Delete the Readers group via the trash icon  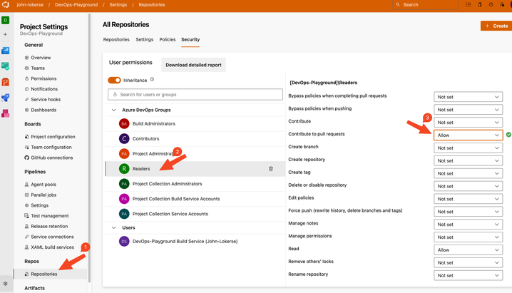point(271,169)
